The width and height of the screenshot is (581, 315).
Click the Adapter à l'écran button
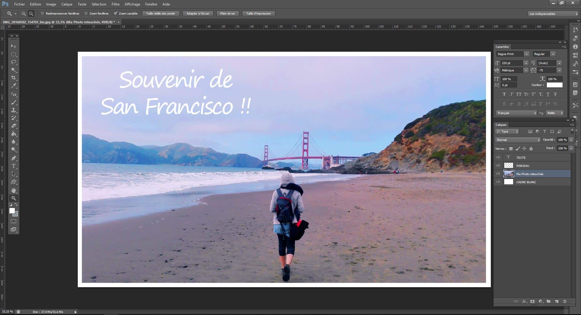coord(198,14)
